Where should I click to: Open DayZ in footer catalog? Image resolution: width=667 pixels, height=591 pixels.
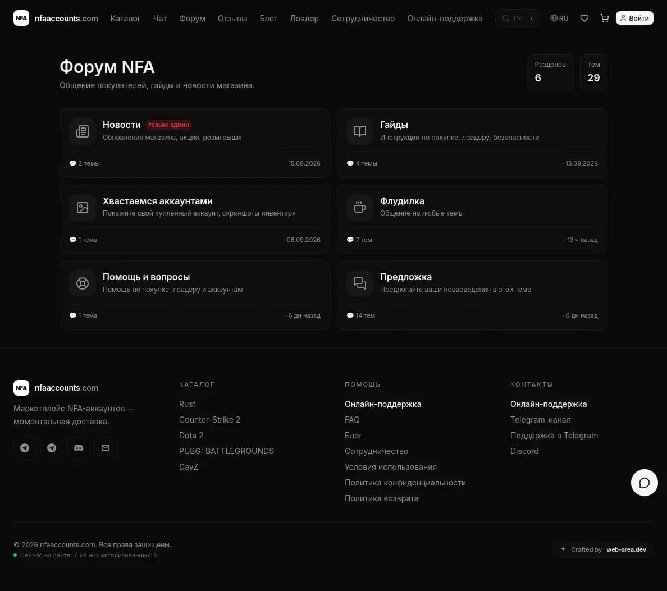189,467
